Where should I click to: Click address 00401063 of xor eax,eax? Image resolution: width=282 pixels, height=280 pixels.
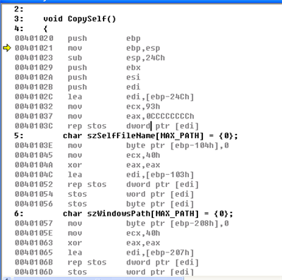[34, 243]
